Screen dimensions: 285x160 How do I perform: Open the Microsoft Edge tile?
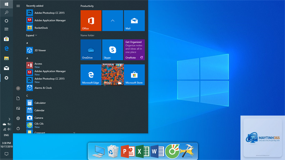[91, 75]
